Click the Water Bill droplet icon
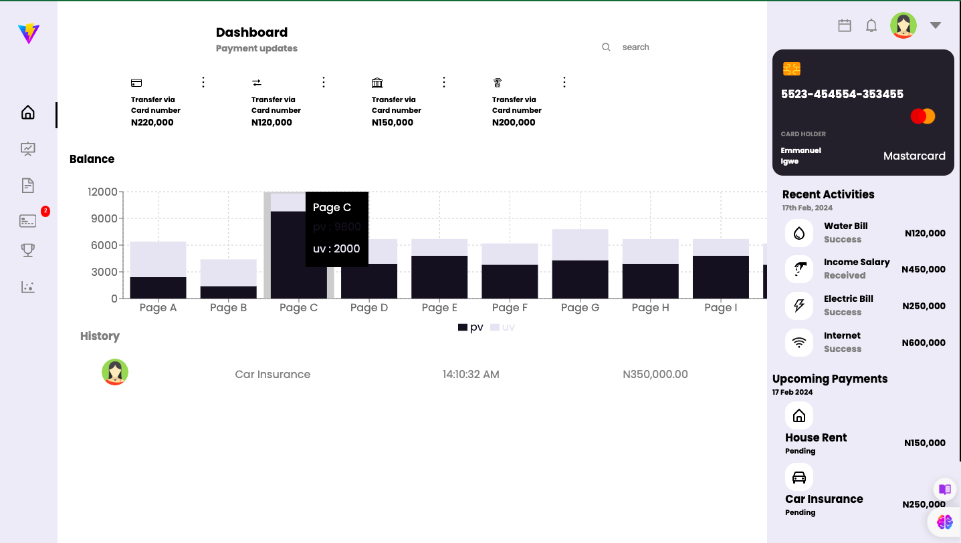Image resolution: width=961 pixels, height=543 pixels. click(x=799, y=233)
